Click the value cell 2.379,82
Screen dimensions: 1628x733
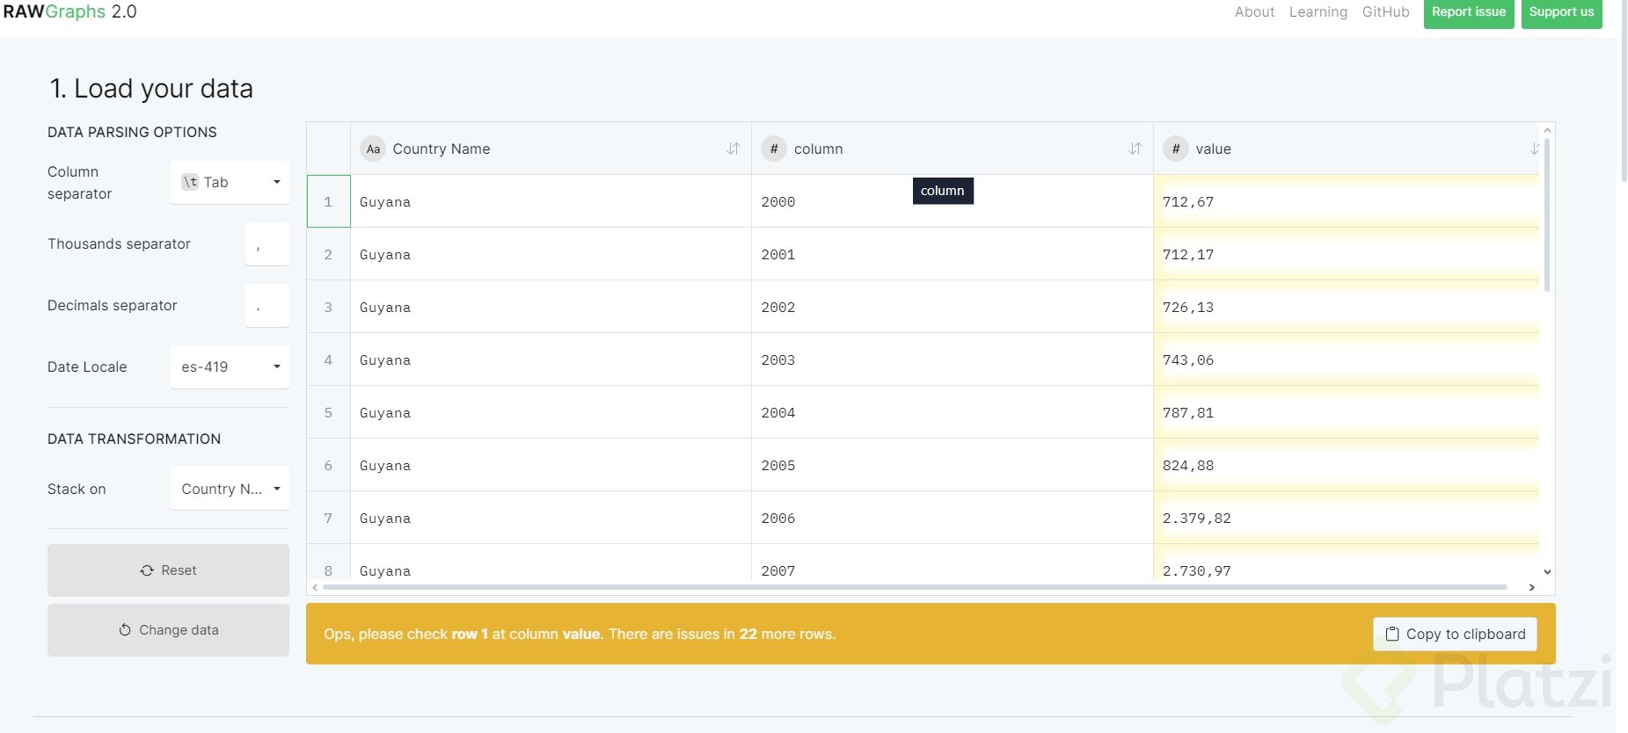coord(1347,518)
